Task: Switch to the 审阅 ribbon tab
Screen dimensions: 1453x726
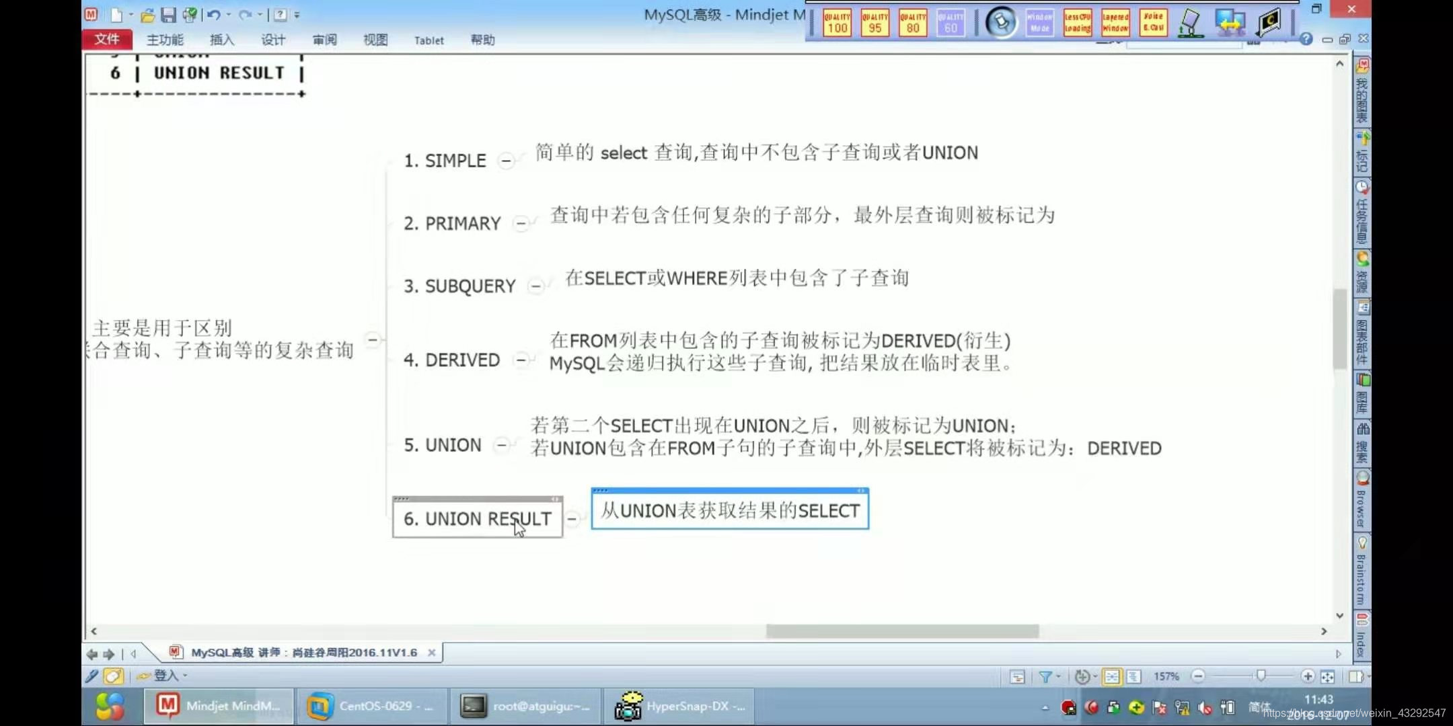Action: coord(324,40)
